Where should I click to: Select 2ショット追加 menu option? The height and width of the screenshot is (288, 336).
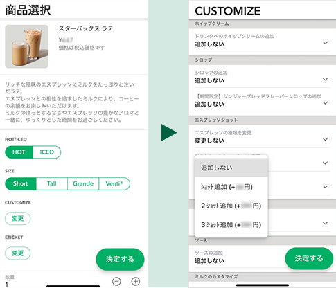(231, 206)
